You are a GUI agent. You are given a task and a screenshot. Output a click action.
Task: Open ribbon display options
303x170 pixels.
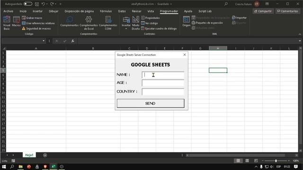point(267,4)
